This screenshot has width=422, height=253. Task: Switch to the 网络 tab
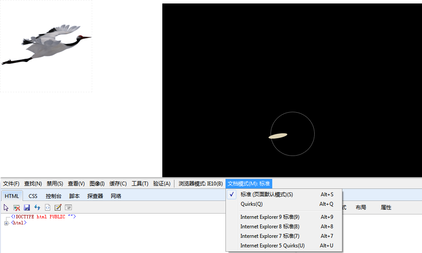pyautogui.click(x=116, y=196)
